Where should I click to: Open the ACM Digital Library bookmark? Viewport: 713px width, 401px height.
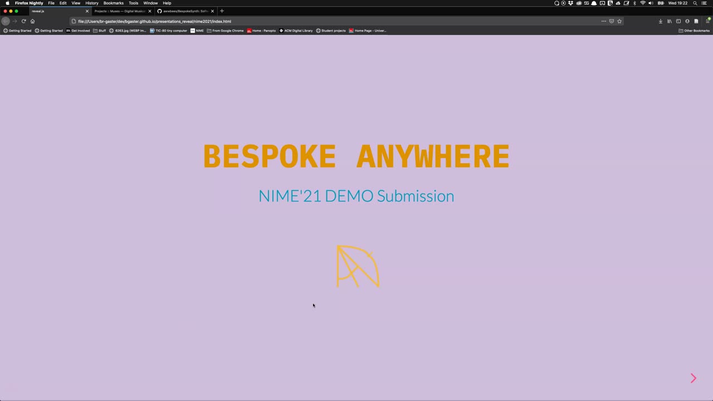pos(296,31)
